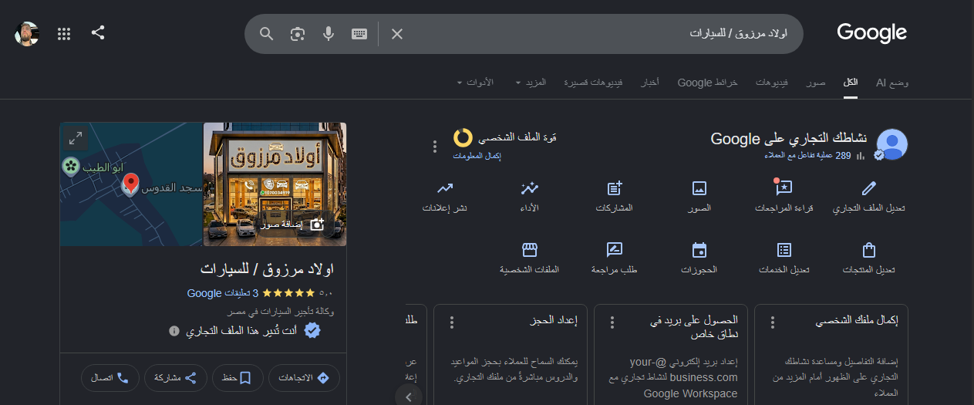
Task: Start voice search with microphone icon
Action: pos(329,34)
